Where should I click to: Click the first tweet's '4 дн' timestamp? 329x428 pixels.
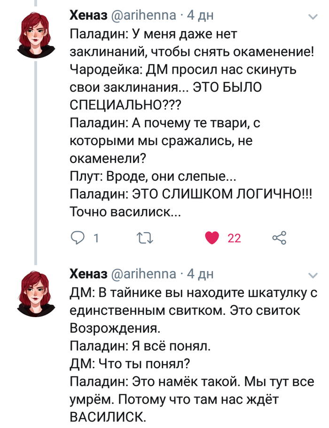coord(201,16)
